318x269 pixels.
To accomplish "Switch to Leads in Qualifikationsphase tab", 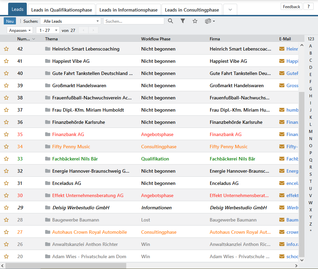I will (x=61, y=10).
